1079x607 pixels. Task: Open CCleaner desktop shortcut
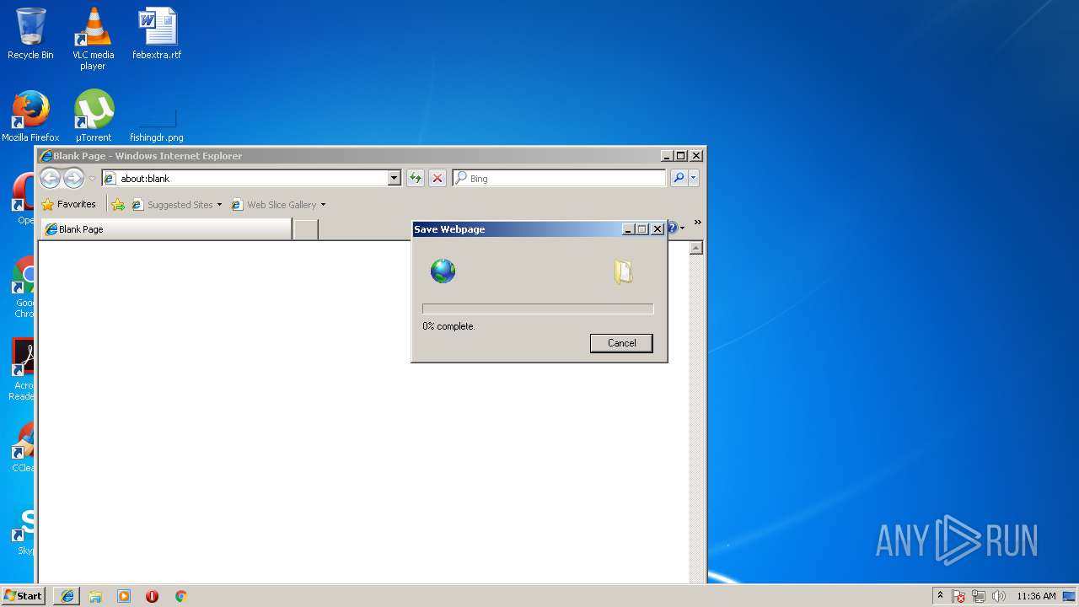click(23, 447)
